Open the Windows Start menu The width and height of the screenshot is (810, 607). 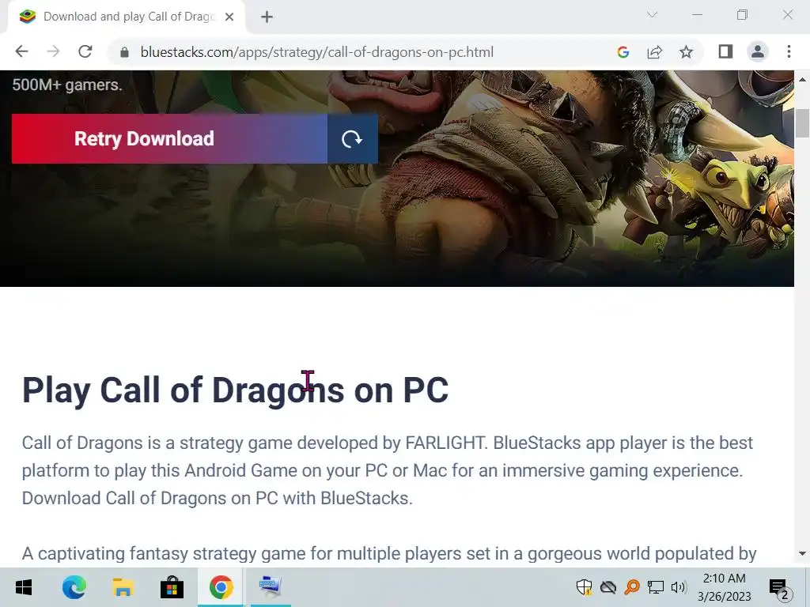click(24, 587)
